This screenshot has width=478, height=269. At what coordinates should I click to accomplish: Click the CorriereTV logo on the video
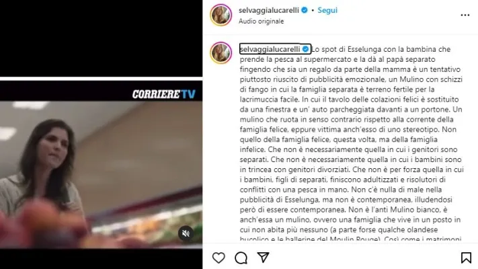[x=163, y=94]
